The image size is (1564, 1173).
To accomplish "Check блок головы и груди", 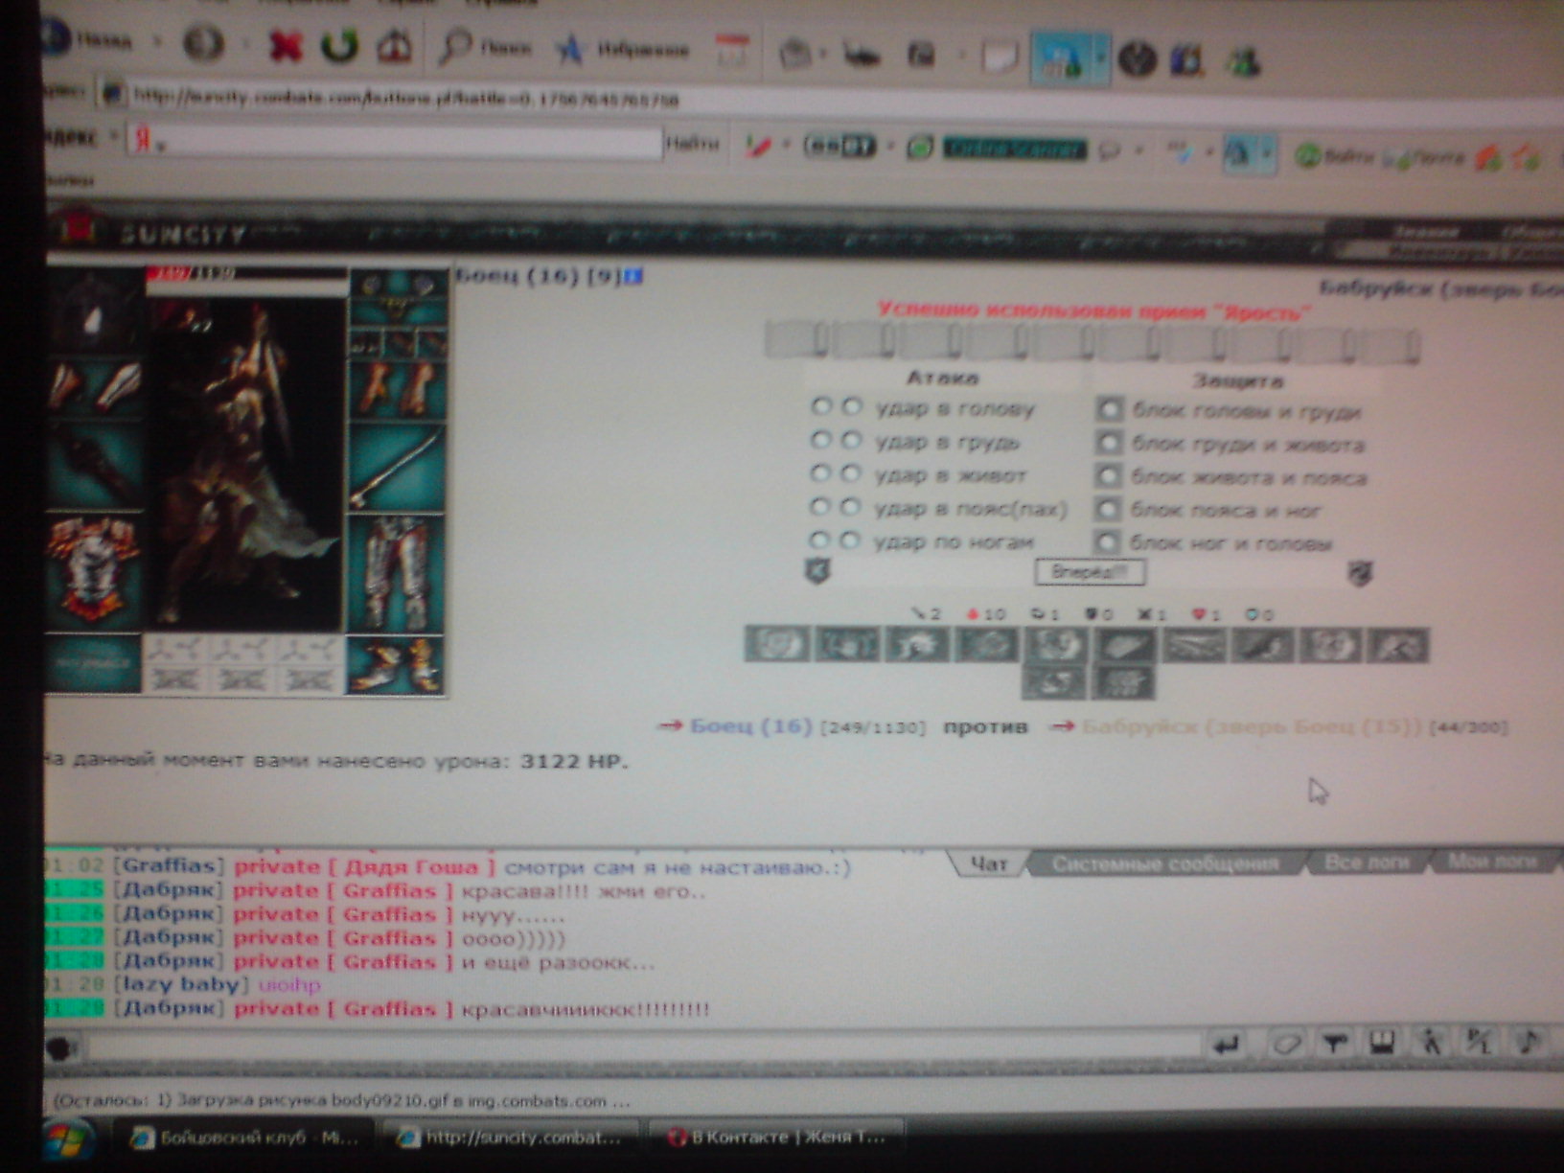I will 1109,410.
